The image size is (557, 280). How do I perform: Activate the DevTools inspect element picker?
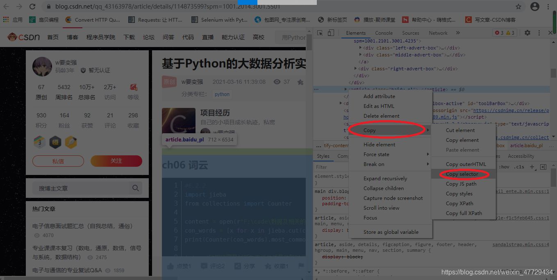[321, 33]
